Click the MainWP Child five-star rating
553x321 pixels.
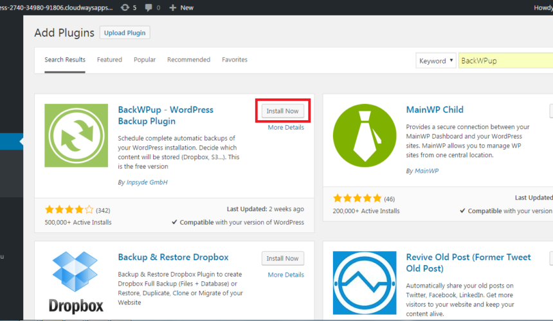pos(358,198)
